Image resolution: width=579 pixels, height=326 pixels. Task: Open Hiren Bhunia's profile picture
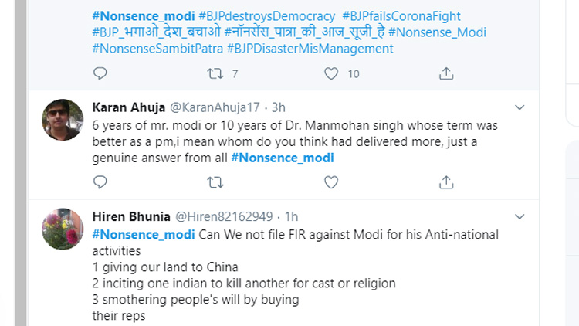click(62, 229)
